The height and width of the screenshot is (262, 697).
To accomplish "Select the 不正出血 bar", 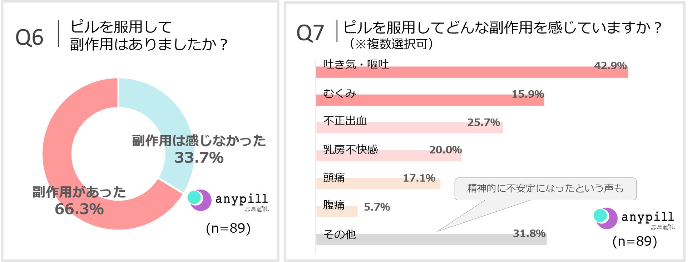I will 409,128.
